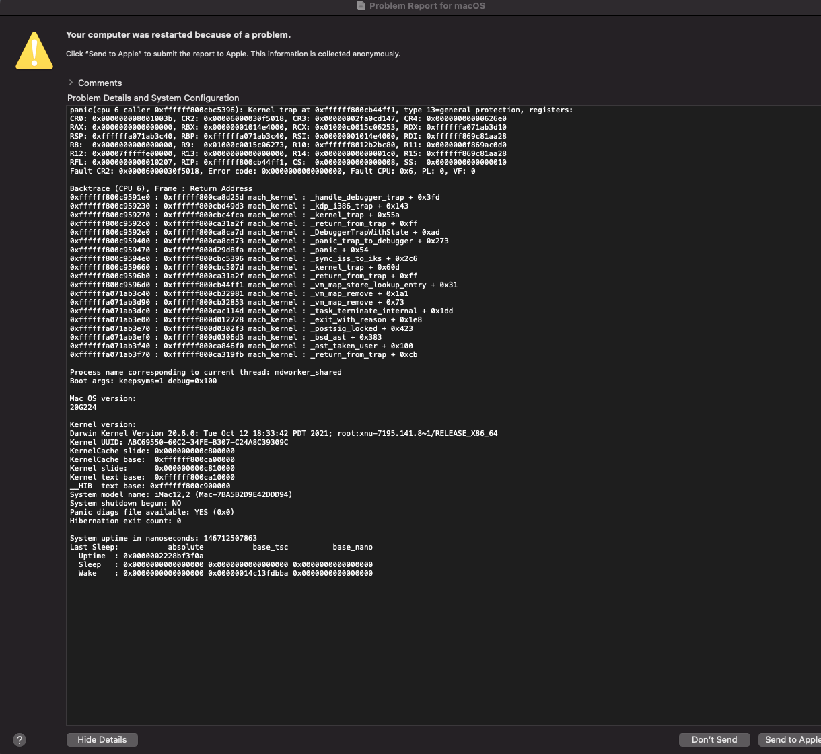Click the 'Problem Report for macOS' window title
The height and width of the screenshot is (754, 821).
(x=427, y=5)
